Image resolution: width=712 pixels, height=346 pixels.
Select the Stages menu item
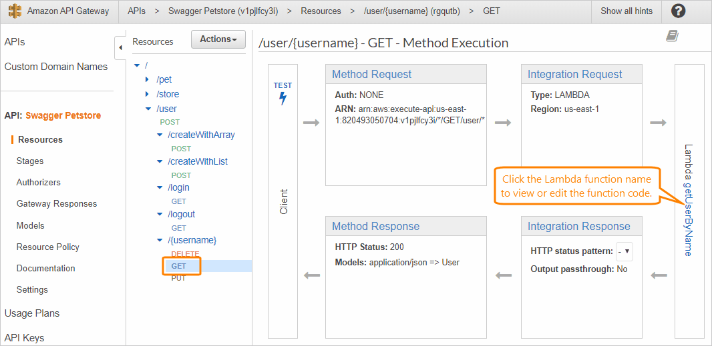tap(30, 161)
